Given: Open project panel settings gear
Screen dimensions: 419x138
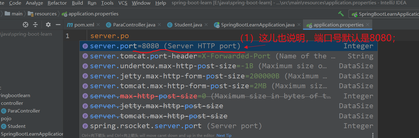Looking at the screenshot, I should pos(48,25).
